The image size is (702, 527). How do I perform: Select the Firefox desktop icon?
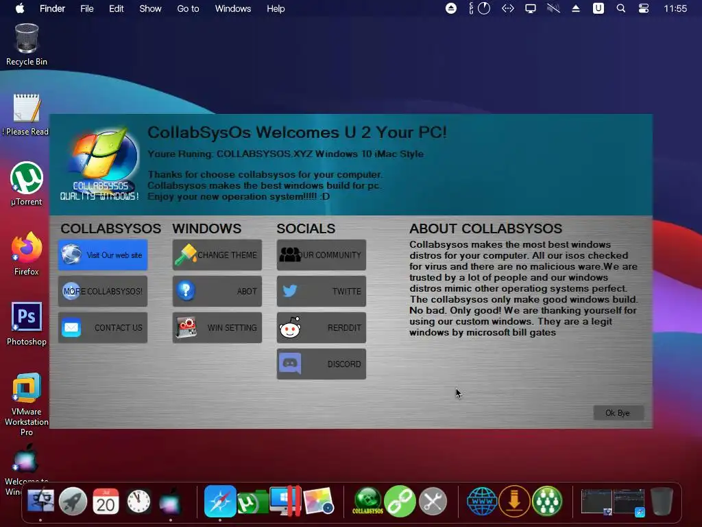pyautogui.click(x=27, y=254)
